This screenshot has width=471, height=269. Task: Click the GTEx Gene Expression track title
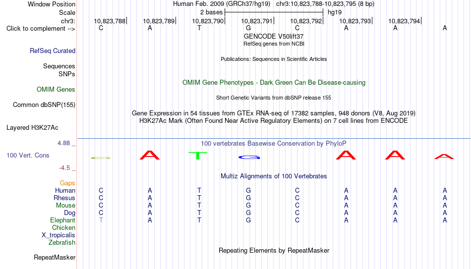pos(274,113)
